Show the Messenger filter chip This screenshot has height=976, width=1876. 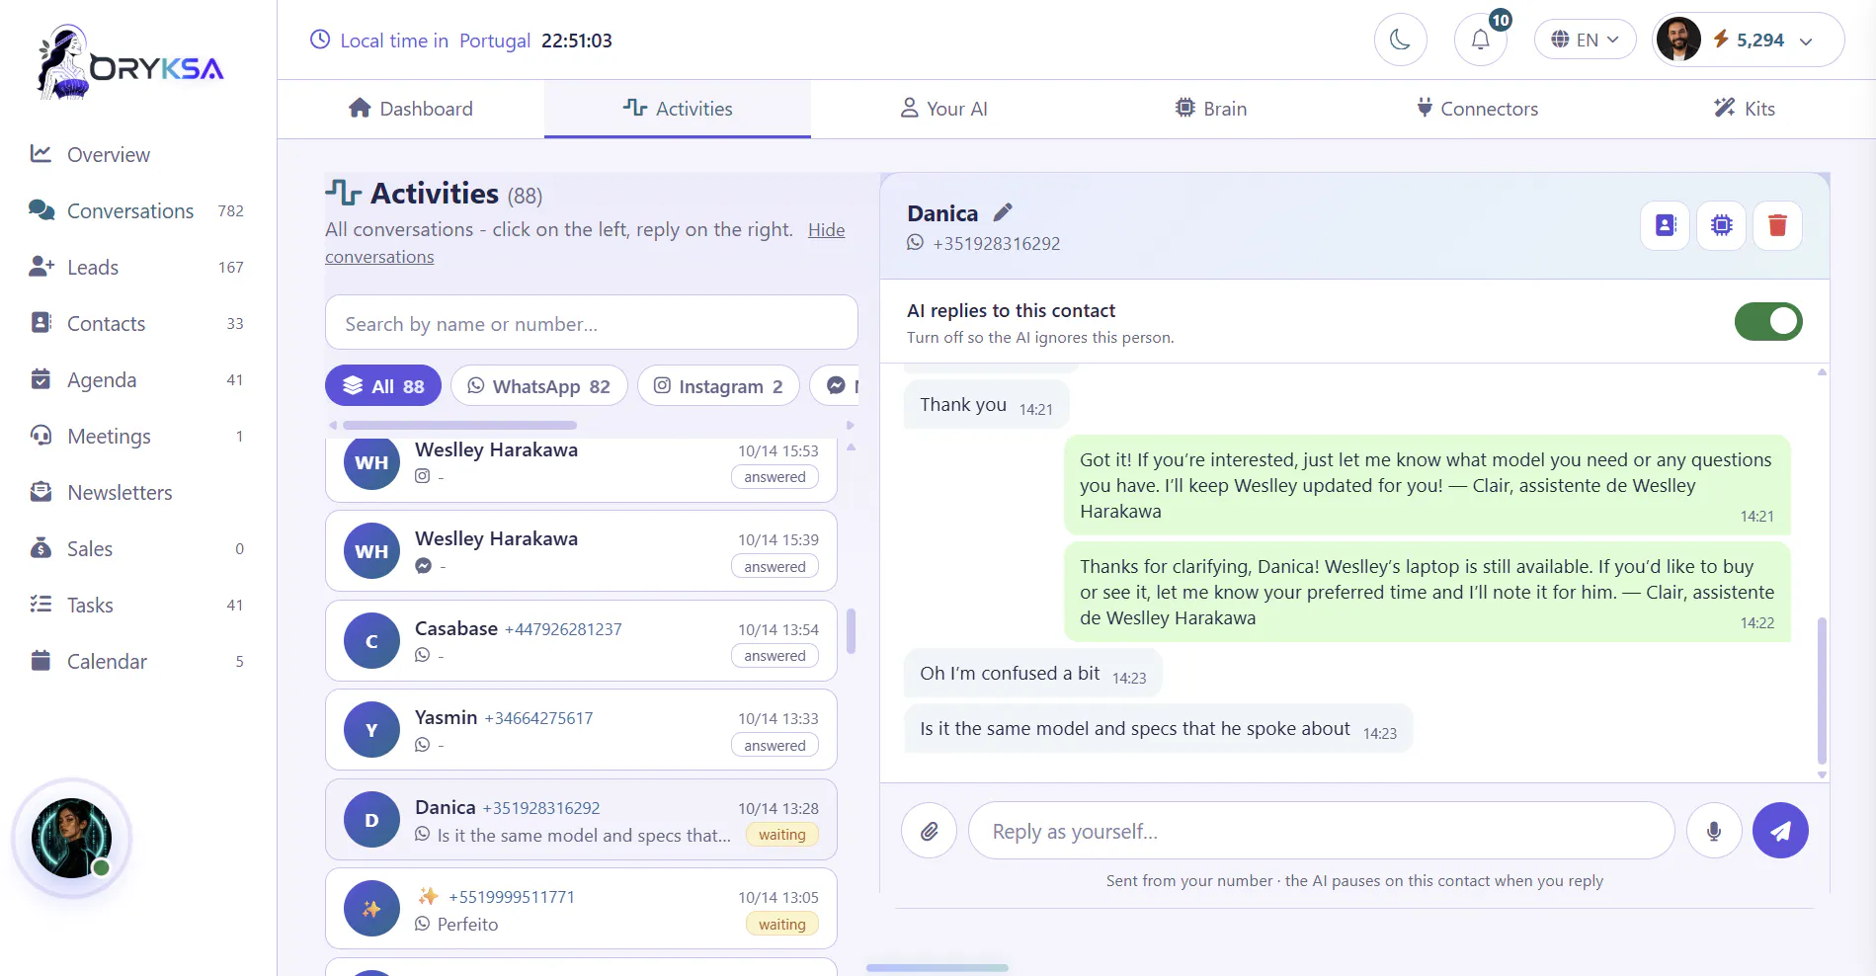tap(835, 386)
